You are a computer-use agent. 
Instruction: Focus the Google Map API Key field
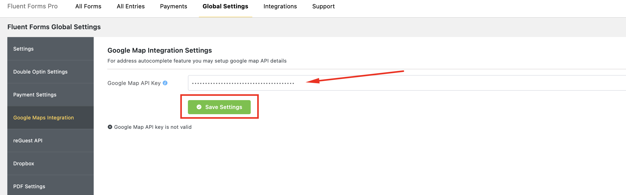pyautogui.click(x=407, y=83)
